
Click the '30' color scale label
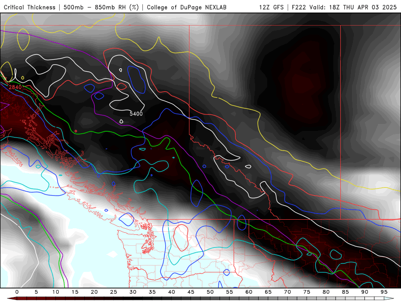tap(133, 292)
